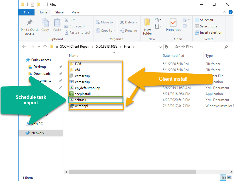Viewport: 234px width, 181px height.
Task: Refresh the Files folder view
Action: coord(166,47)
